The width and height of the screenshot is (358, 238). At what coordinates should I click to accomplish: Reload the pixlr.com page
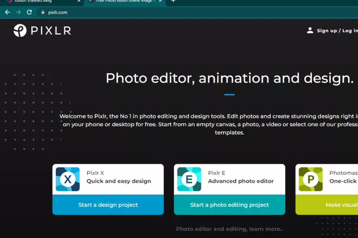(x=29, y=13)
